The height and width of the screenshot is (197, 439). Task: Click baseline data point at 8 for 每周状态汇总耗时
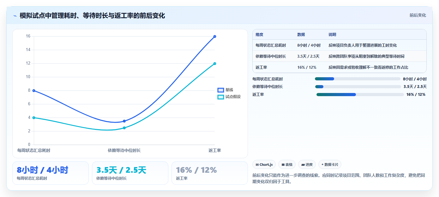point(34,91)
